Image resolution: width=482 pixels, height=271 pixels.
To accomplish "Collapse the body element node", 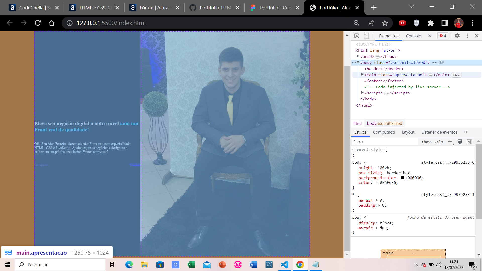I will click(358, 62).
